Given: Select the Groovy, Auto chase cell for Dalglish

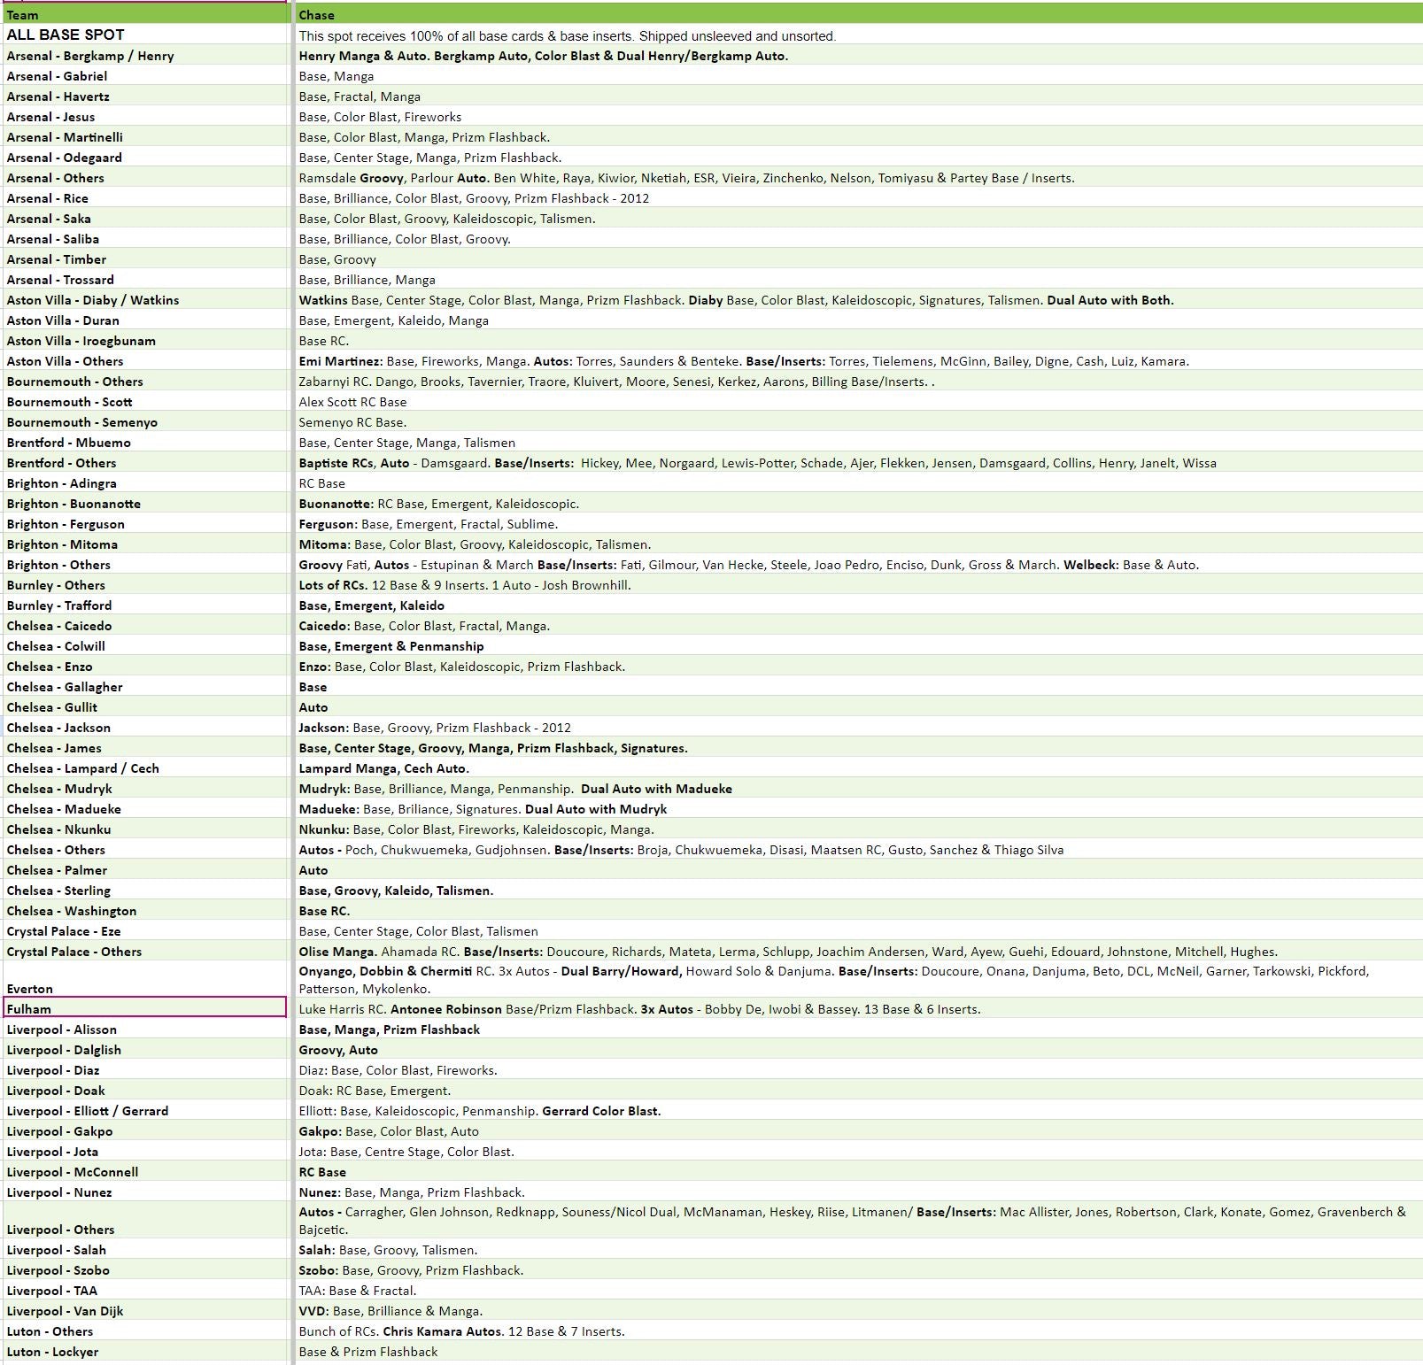Looking at the screenshot, I should pos(857,1050).
